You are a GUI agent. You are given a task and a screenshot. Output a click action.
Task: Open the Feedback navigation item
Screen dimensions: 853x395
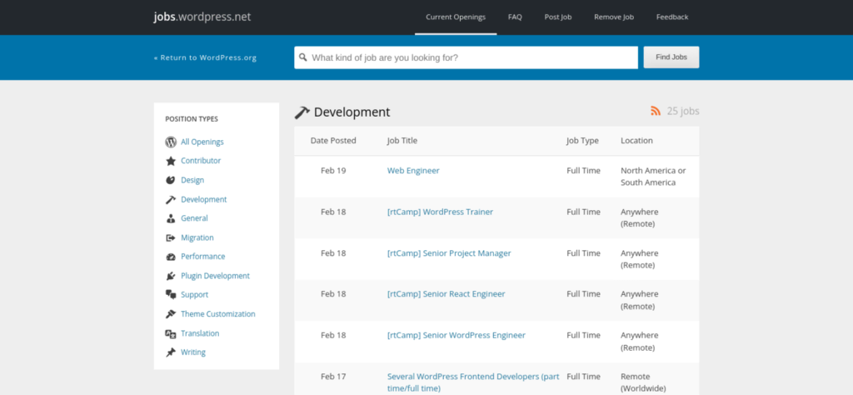click(x=672, y=17)
